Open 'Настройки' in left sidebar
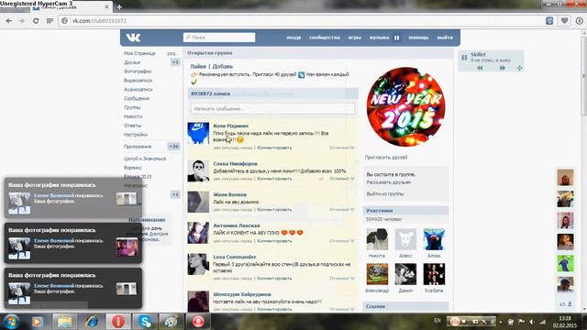587x330 pixels. [136, 135]
